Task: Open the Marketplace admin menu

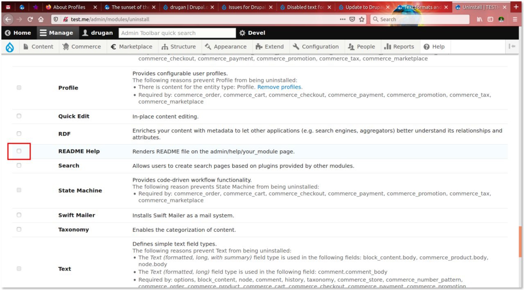Action: point(131,47)
